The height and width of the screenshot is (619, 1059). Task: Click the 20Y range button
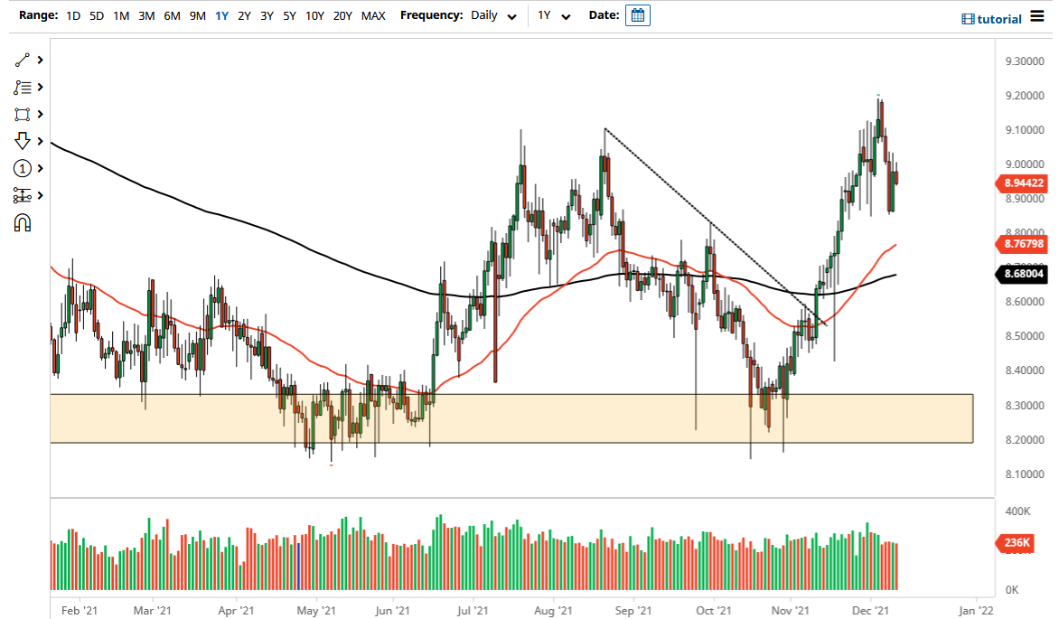[343, 15]
